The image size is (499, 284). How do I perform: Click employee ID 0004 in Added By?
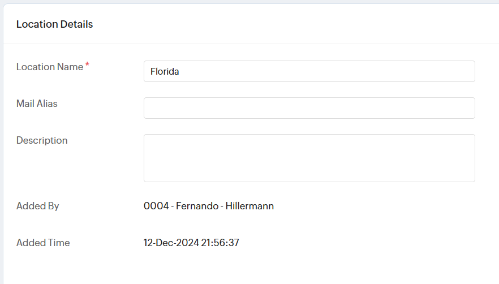click(x=156, y=206)
